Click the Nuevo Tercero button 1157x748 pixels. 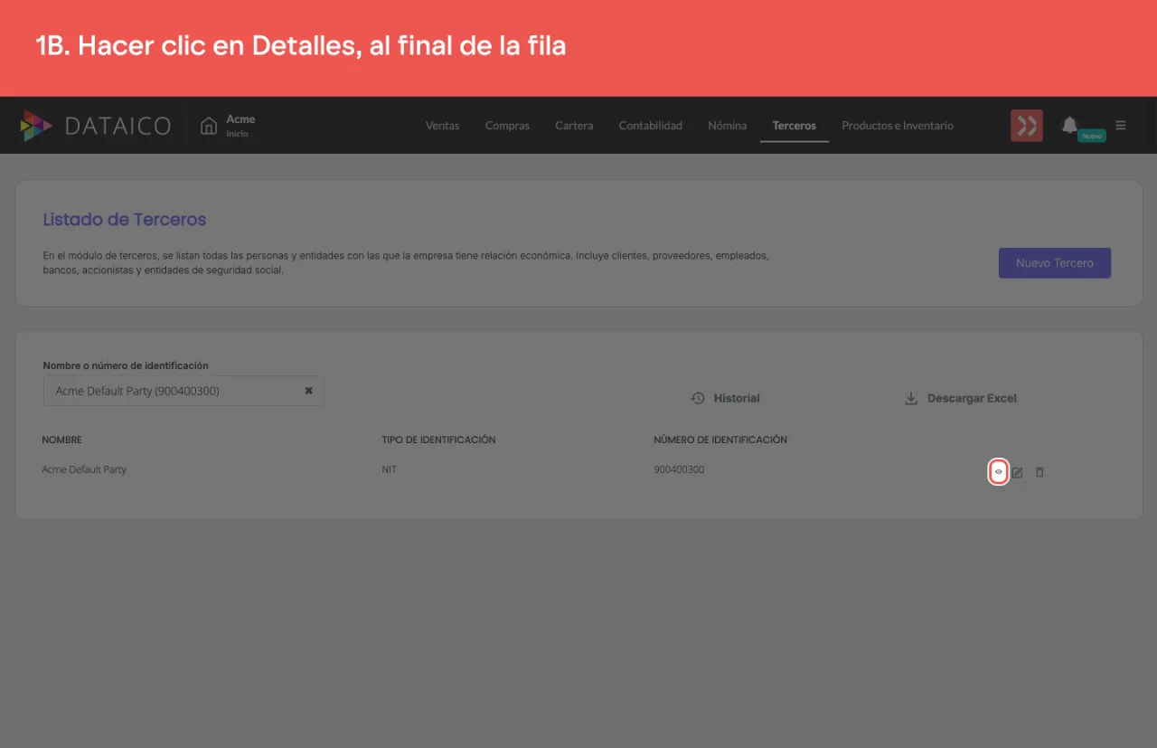[x=1055, y=263]
